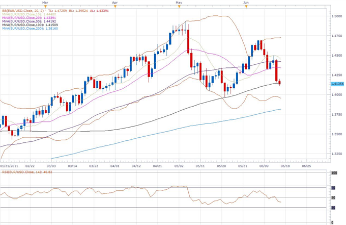Viewport: 346px width, 225px height.
Task: Click the current price tag 1.41356
Action: click(x=337, y=84)
